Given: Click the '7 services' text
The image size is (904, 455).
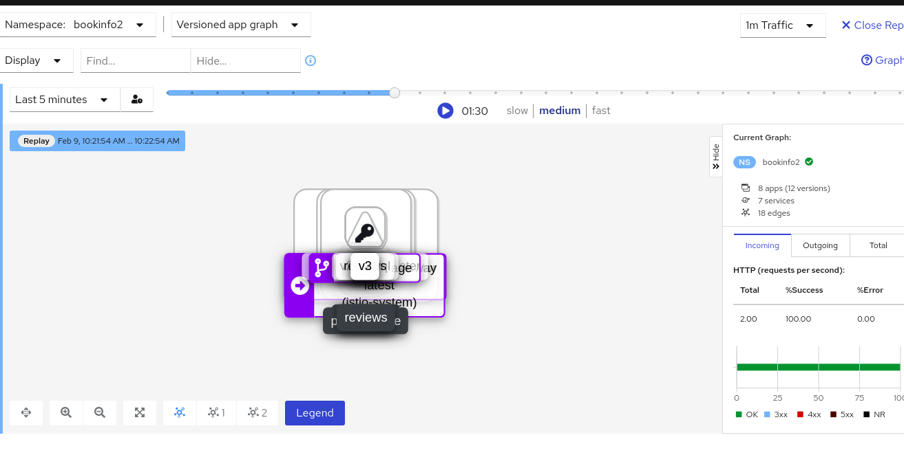Looking at the screenshot, I should click(776, 201).
